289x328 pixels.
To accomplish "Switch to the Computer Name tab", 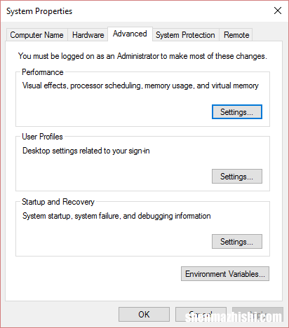I will [36, 35].
